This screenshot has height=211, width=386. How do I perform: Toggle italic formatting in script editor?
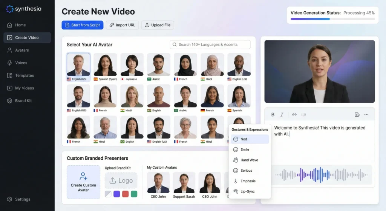point(282,115)
